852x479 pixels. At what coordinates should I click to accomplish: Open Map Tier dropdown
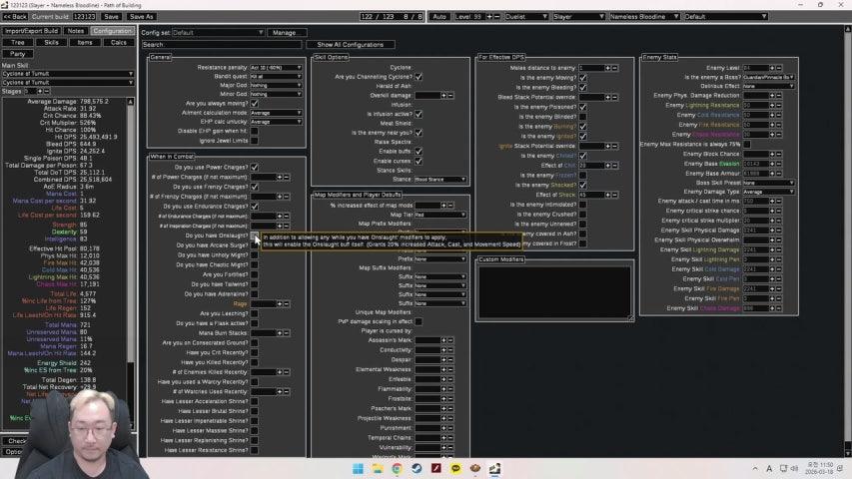(x=440, y=215)
